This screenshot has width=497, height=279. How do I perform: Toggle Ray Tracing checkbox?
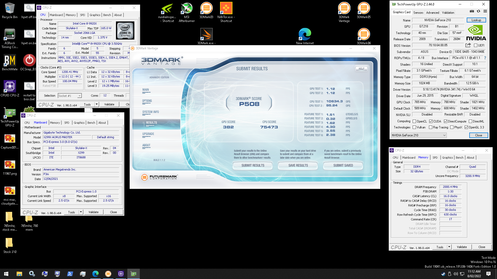pos(430,127)
